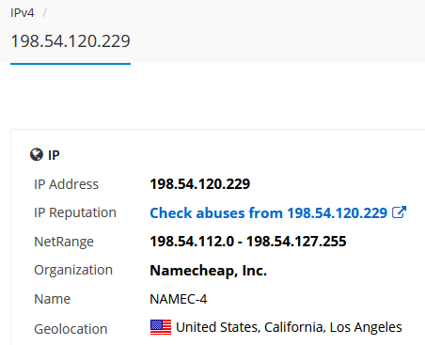
Task: Click the external link icon after abuses link
Action: click(399, 212)
